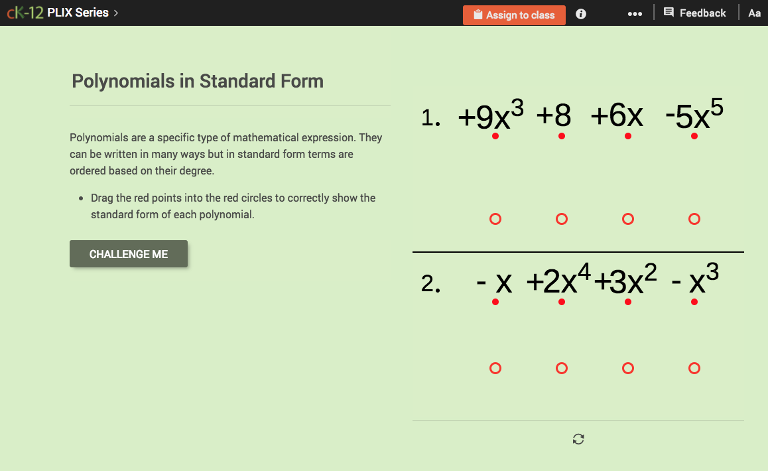
Task: Click the red point under +8
Action: pyautogui.click(x=562, y=136)
